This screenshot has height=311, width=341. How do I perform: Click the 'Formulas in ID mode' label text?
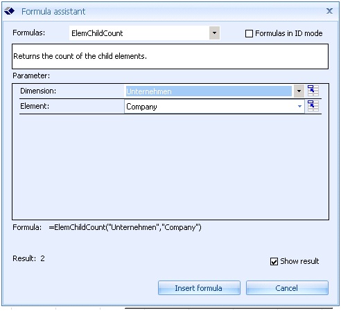tap(289, 33)
